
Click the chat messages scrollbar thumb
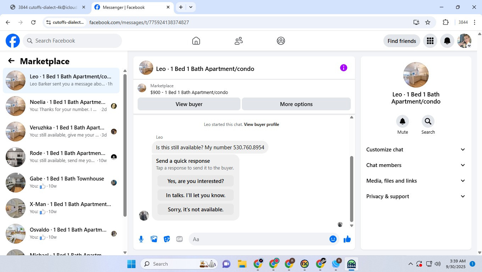click(x=352, y=189)
